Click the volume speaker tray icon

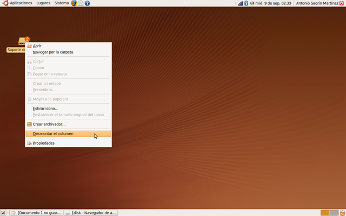point(251,3)
